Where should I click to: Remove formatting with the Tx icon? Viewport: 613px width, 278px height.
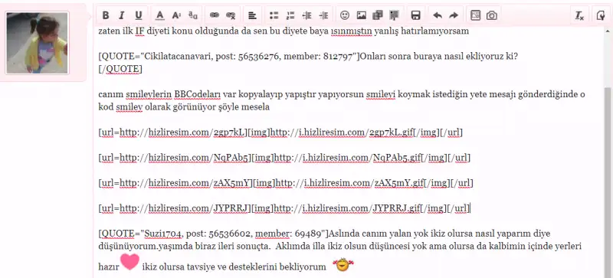[x=579, y=15]
